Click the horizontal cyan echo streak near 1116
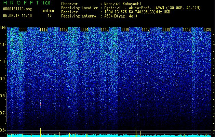 click(125, 99)
